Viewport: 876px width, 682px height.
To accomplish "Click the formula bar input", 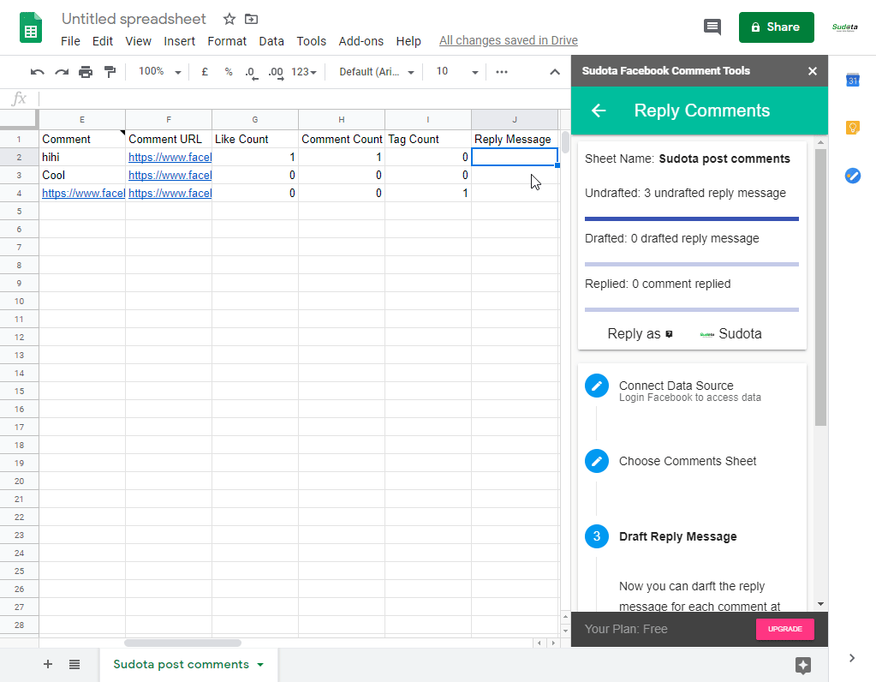I will pos(305,99).
